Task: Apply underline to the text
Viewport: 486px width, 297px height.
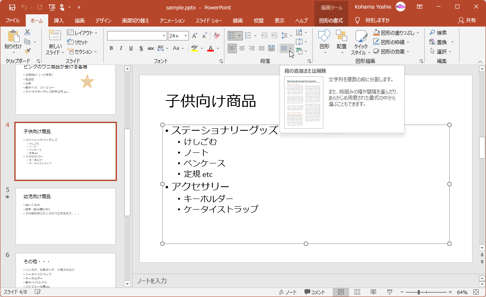Action: pos(130,48)
